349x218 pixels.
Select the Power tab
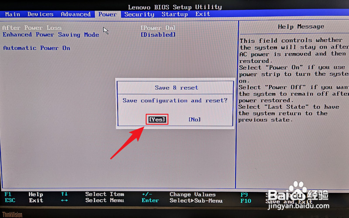107,14
